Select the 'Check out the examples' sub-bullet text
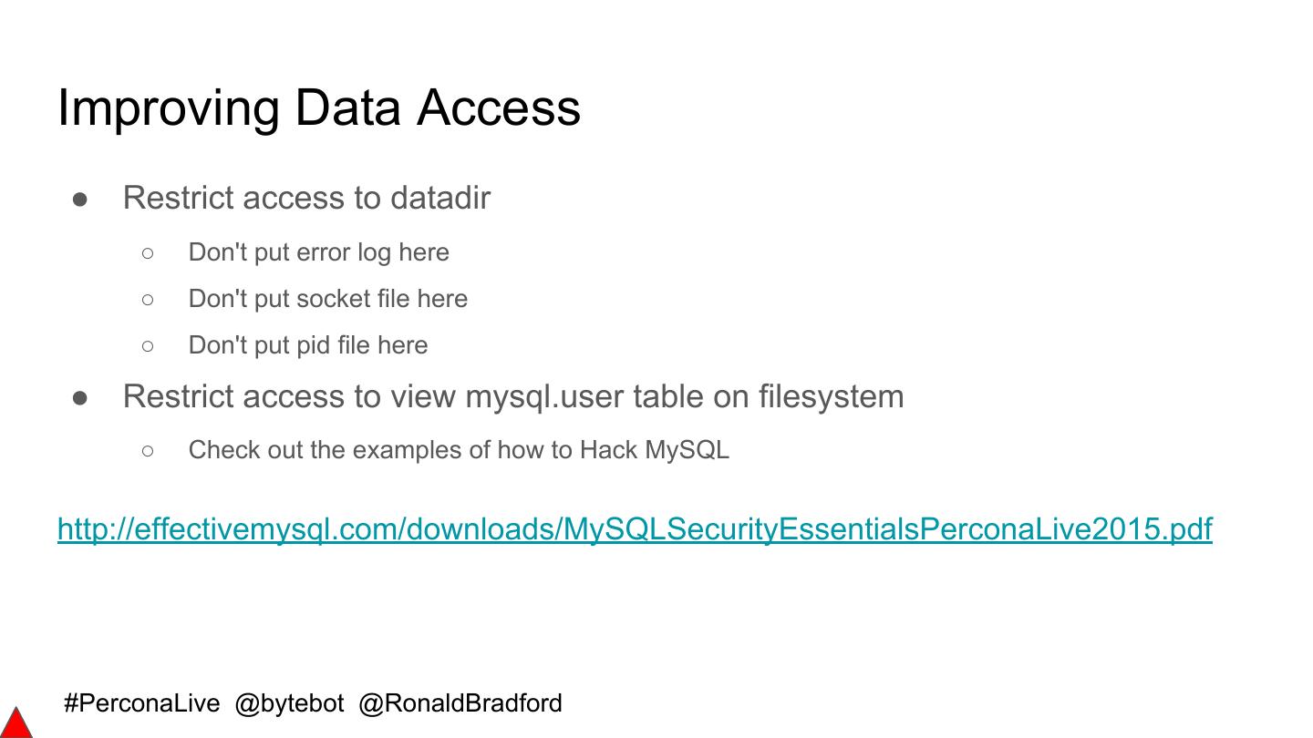The image size is (1313, 738). [x=459, y=450]
